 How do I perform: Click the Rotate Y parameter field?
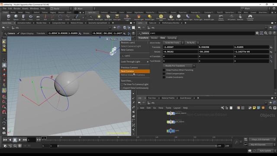pos(216,52)
